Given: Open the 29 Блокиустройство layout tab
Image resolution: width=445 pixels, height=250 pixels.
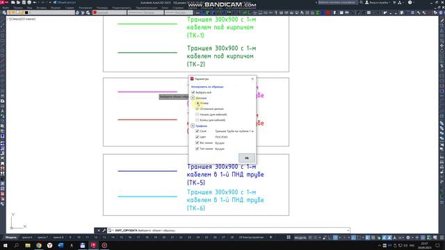Looking at the screenshot, I should [x=251, y=237].
